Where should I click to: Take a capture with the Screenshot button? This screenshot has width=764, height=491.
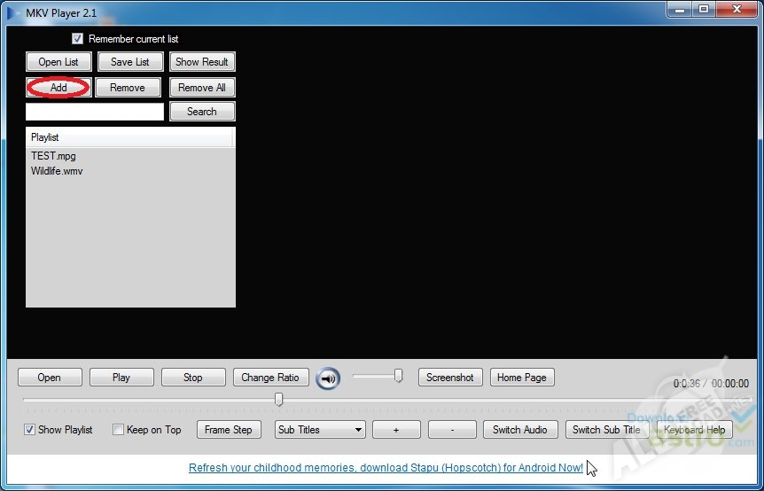coord(449,378)
